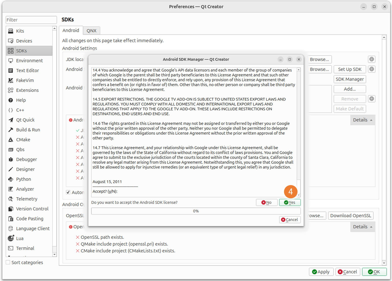Screen dimensions: 392x281
Task: Select the Debugger bug icon
Action: pyautogui.click(x=11, y=160)
